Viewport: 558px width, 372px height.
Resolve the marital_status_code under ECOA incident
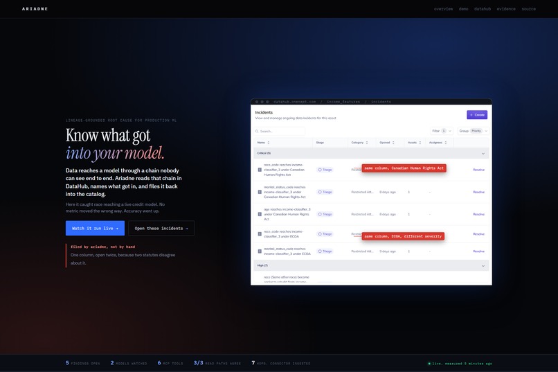478,251
